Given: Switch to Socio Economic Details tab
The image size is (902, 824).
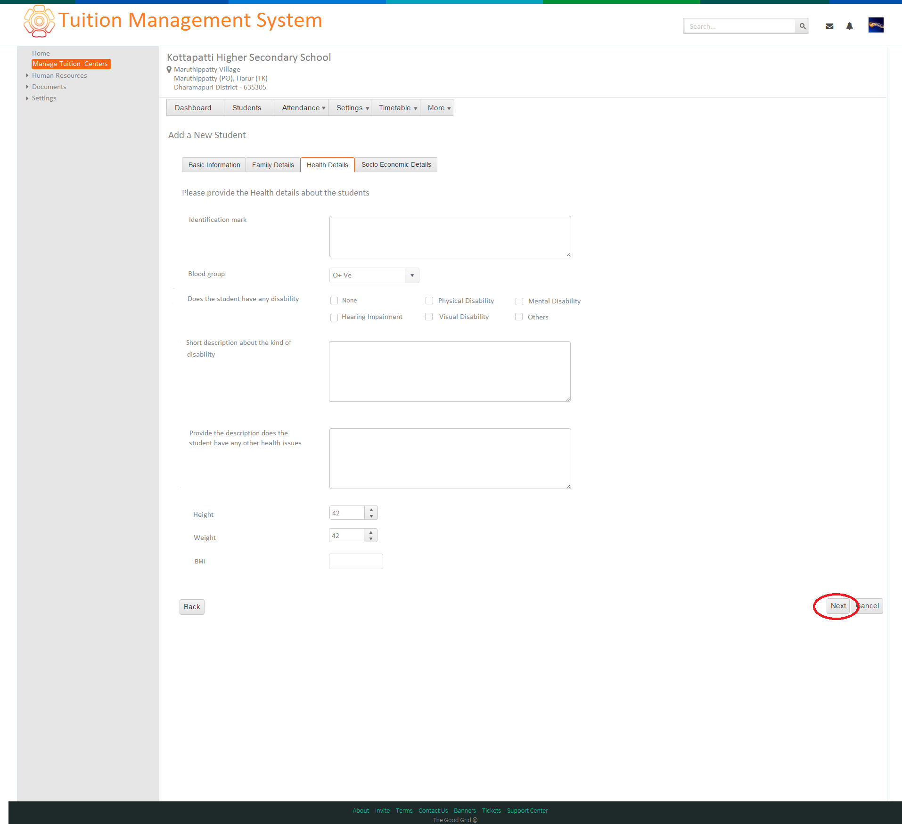Looking at the screenshot, I should [x=396, y=164].
